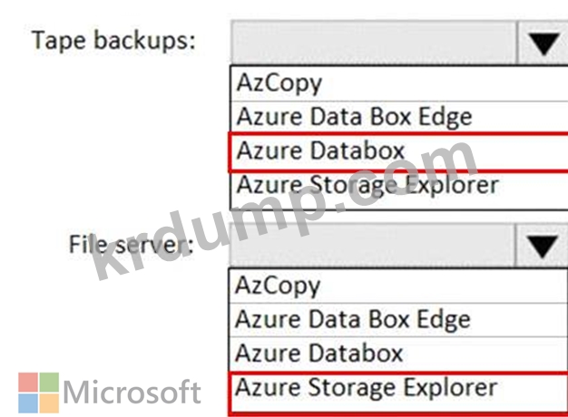Open the File server dropdown arrow
Viewport: 568px width, 417px height.
pyautogui.click(x=541, y=246)
